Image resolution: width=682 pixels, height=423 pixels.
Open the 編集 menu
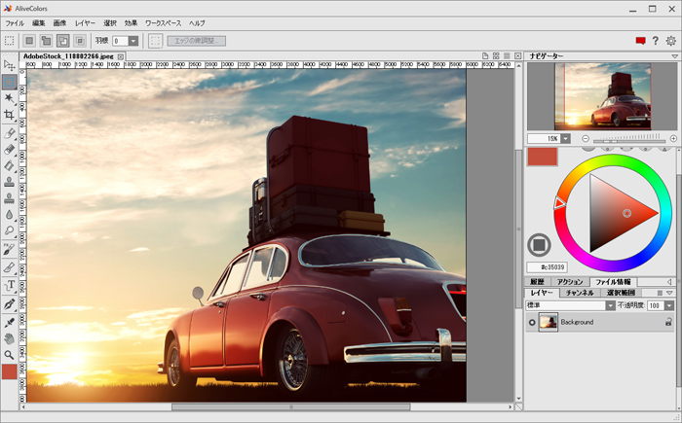coord(38,23)
